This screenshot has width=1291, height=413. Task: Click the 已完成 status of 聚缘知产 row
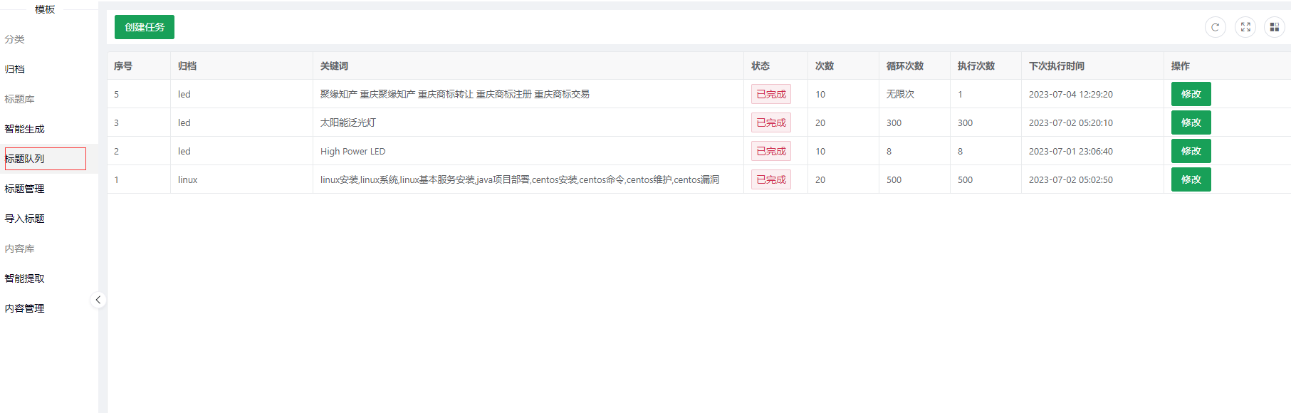click(771, 94)
